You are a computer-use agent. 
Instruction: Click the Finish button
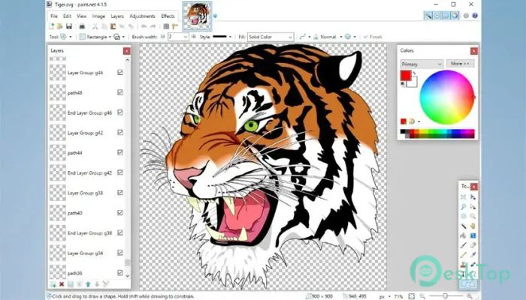[373, 37]
